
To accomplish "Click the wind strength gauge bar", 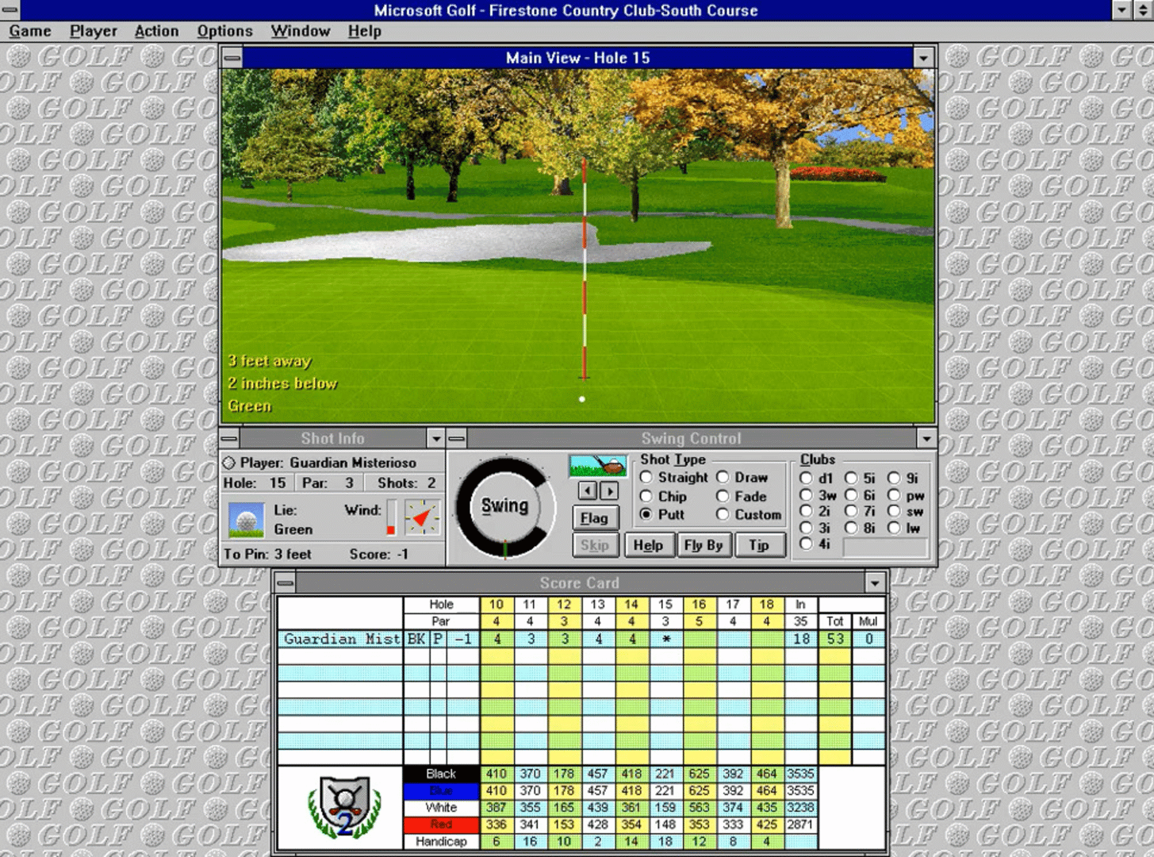I will coord(391,517).
